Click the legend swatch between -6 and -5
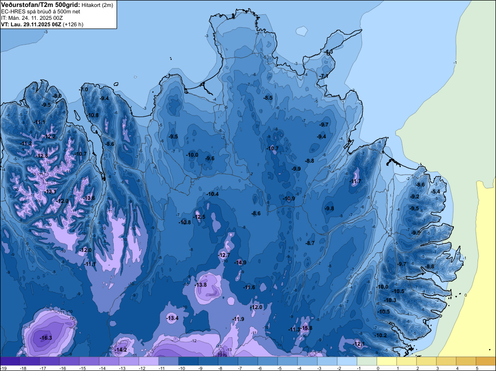The image size is (496, 371). [268, 361]
